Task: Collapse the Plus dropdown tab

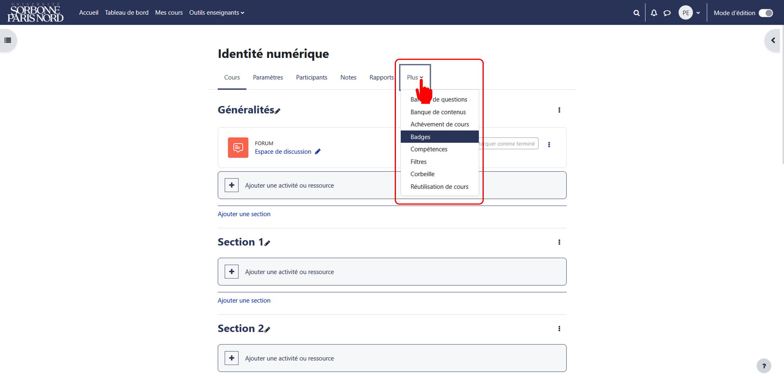Action: 415,77
